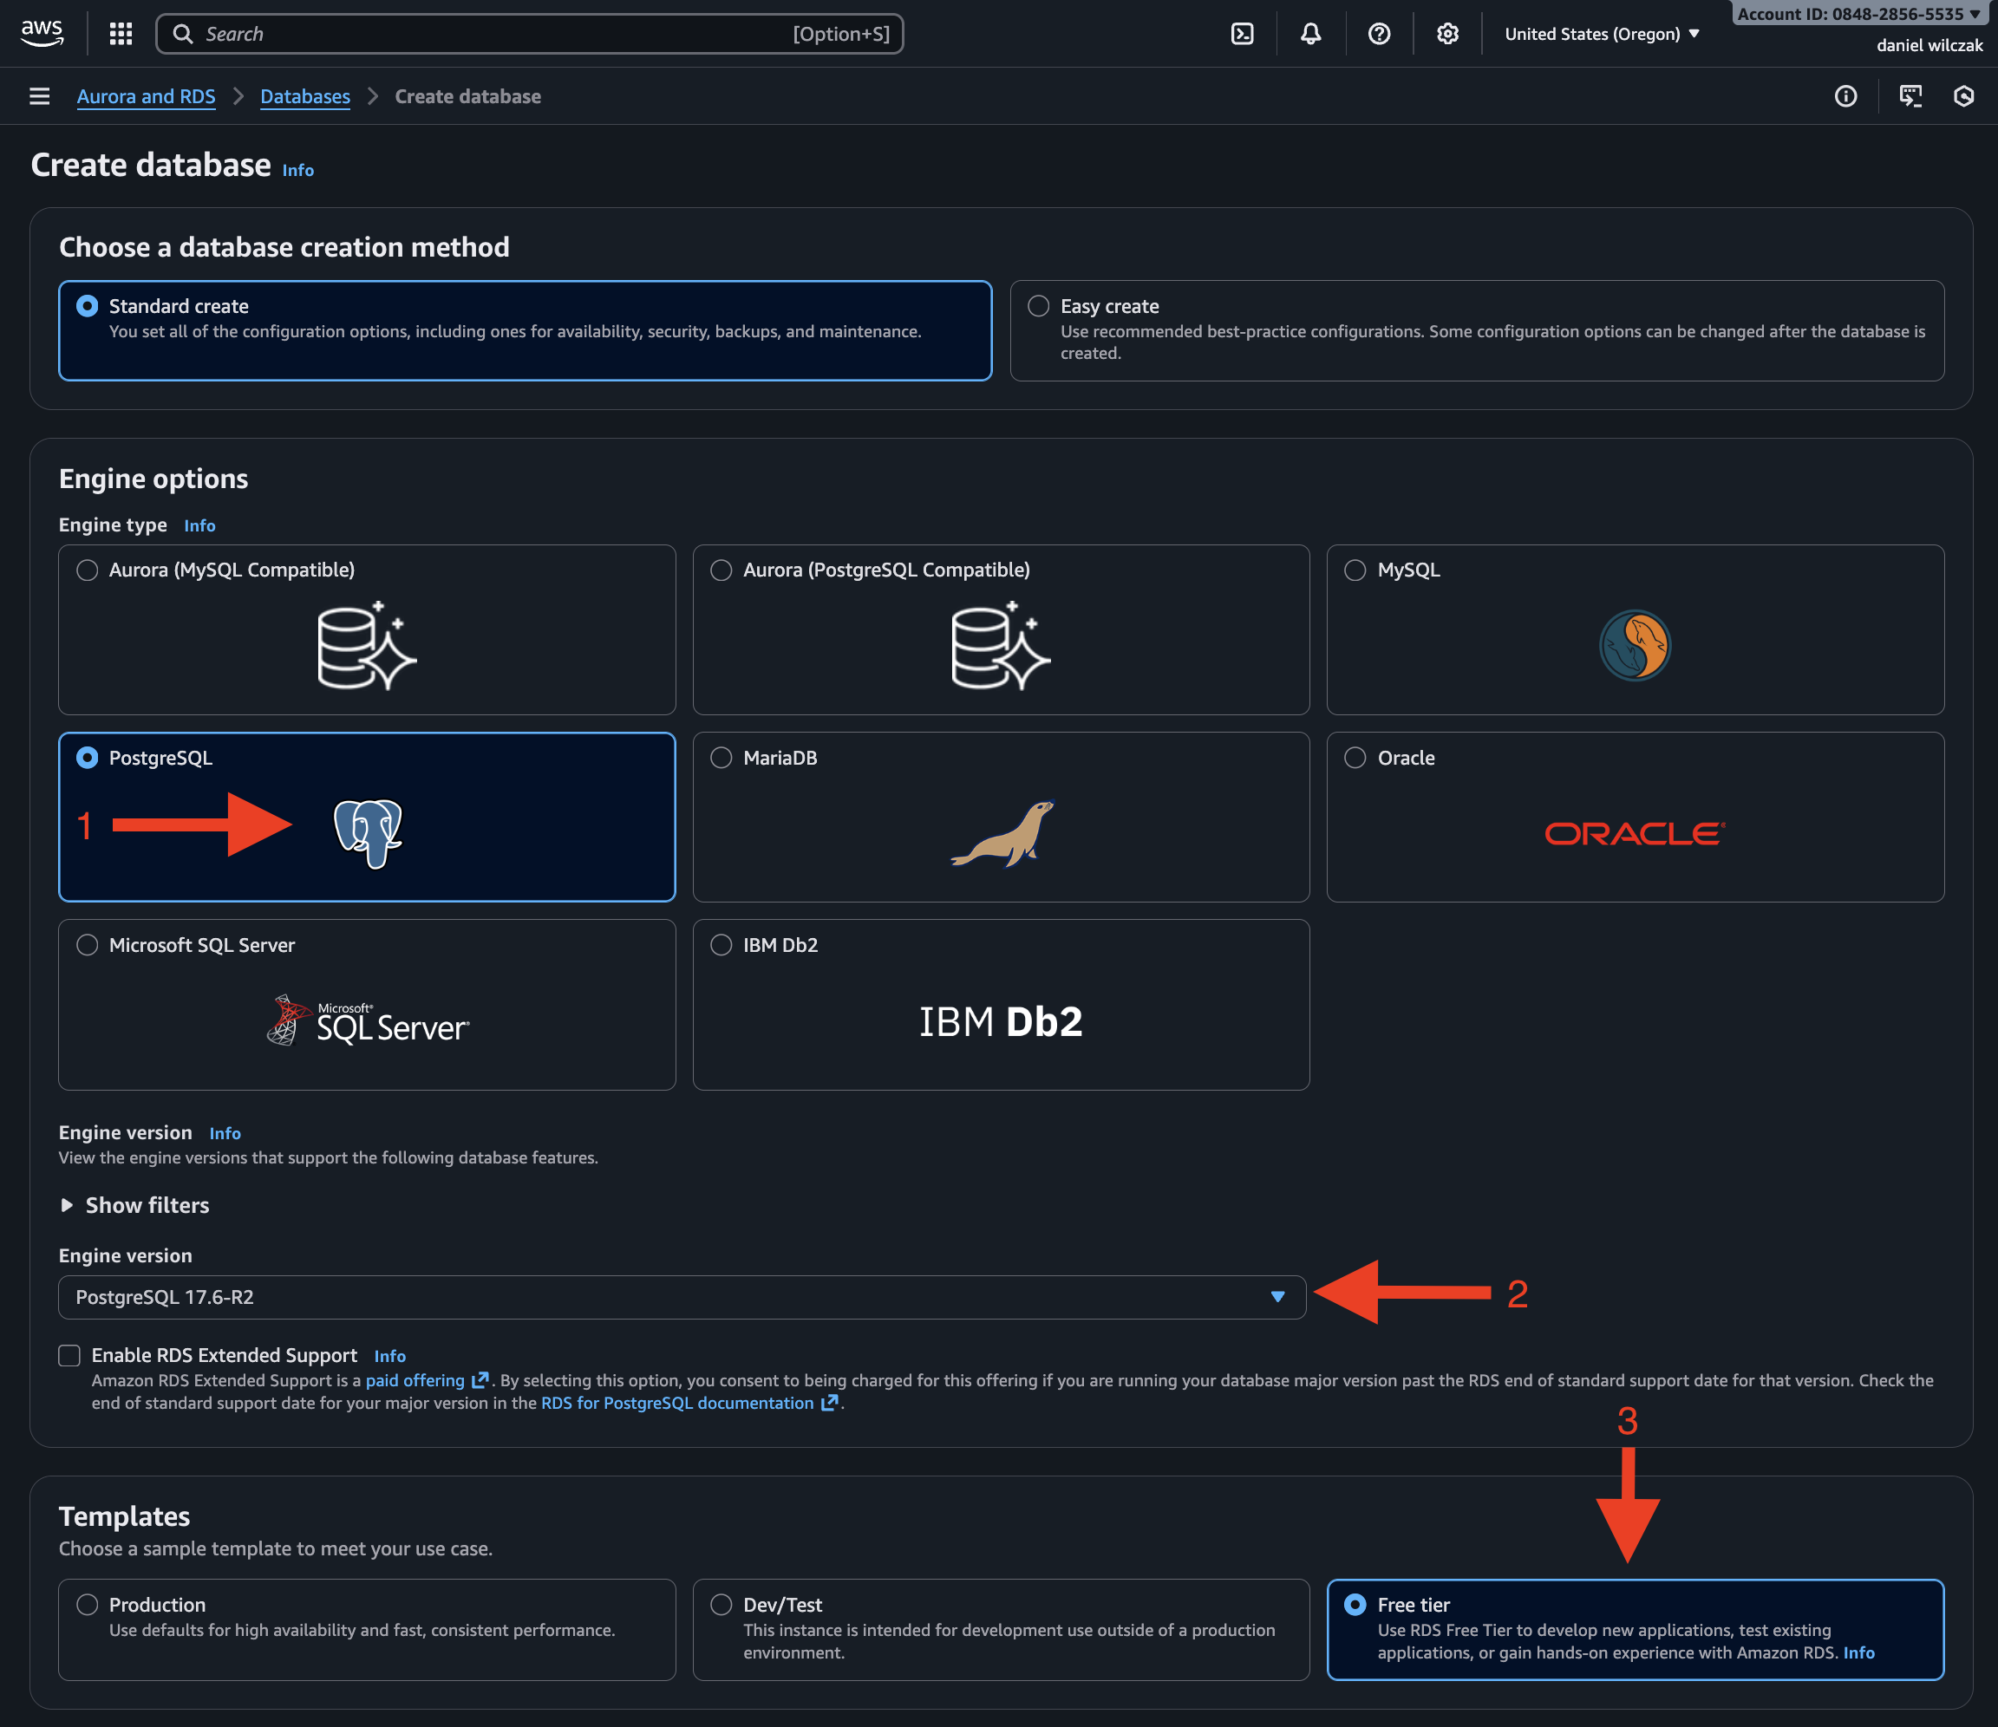The image size is (1998, 1727).
Task: Click the AWS logo home icon
Action: (x=42, y=32)
